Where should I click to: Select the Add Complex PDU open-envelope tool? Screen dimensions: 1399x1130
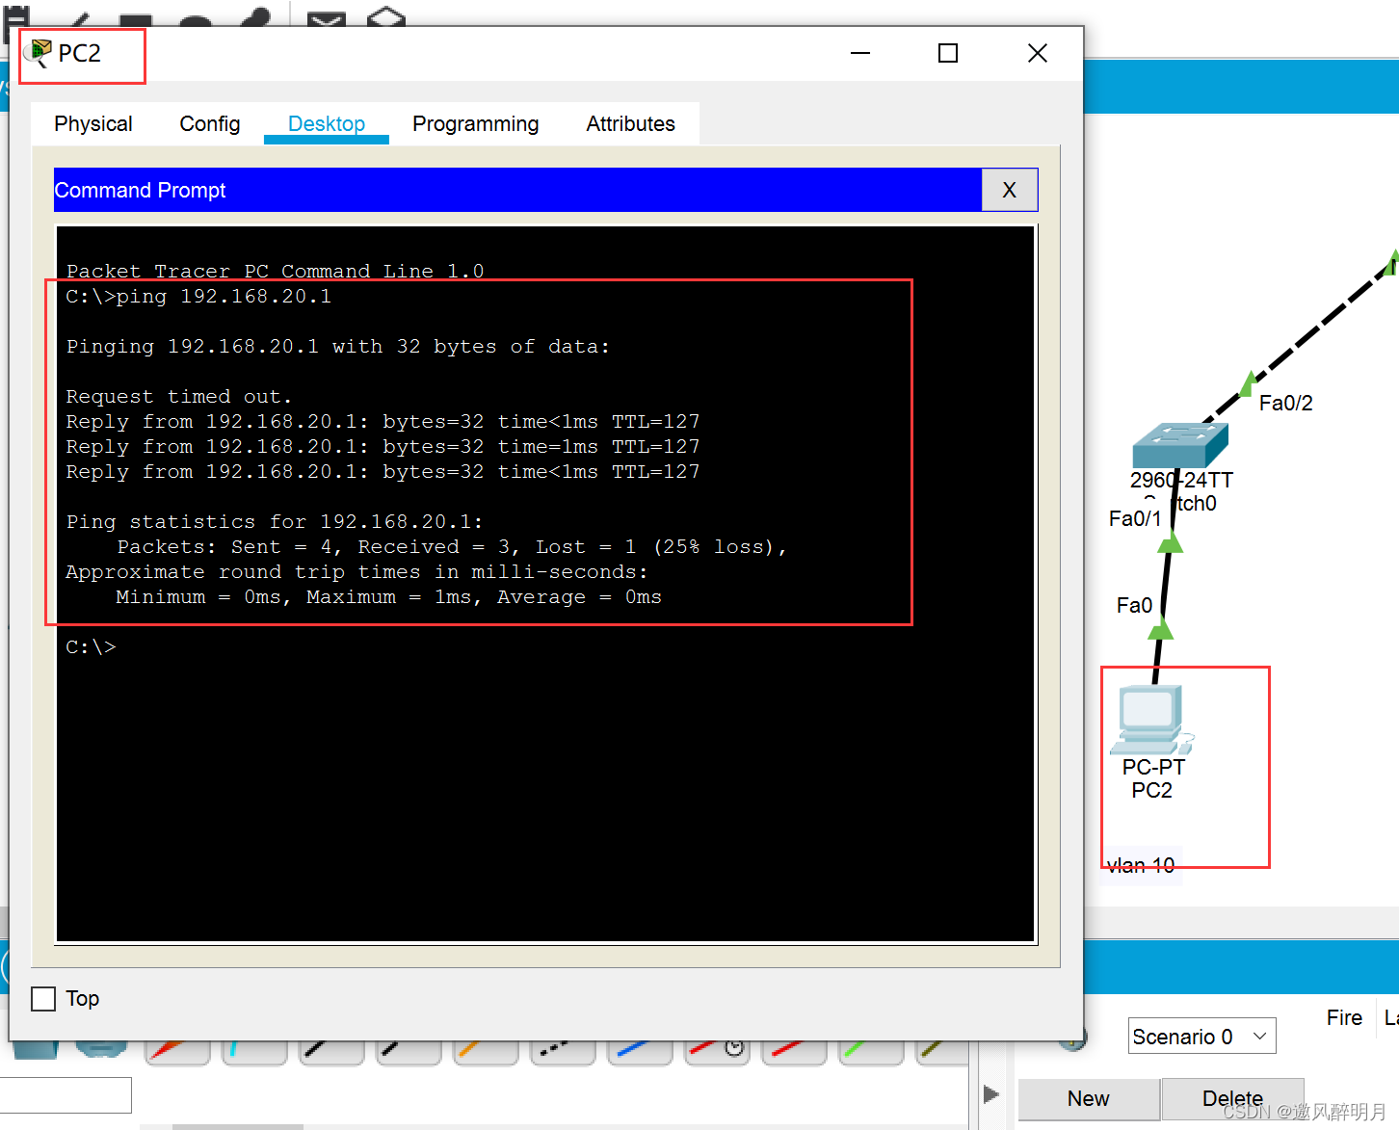[386, 16]
